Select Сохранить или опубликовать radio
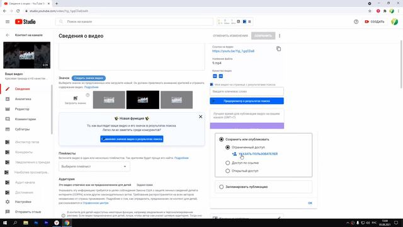Viewport: 403px width, 227px height. click(221, 139)
